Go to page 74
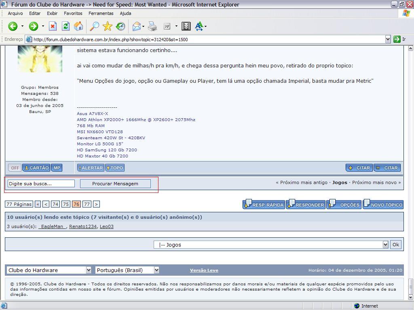The height and width of the screenshot is (310, 414). point(55,204)
